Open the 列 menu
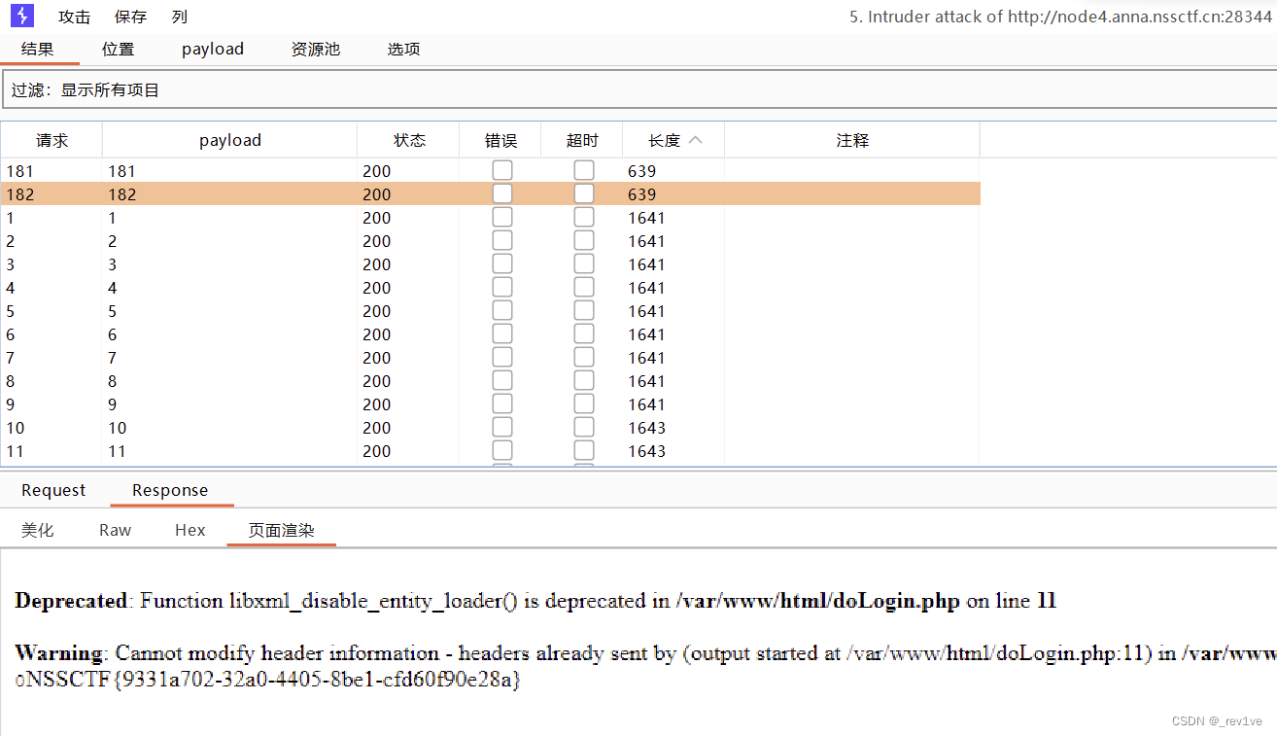The width and height of the screenshot is (1277, 736). (x=179, y=17)
